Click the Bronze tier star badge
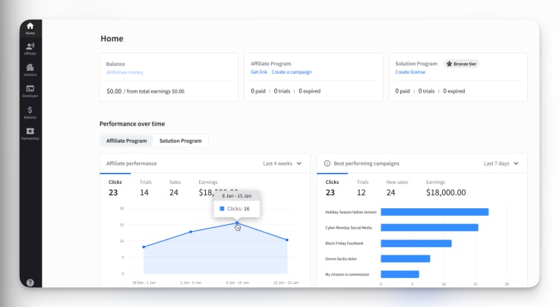This screenshot has height=307, width=559. [x=461, y=64]
